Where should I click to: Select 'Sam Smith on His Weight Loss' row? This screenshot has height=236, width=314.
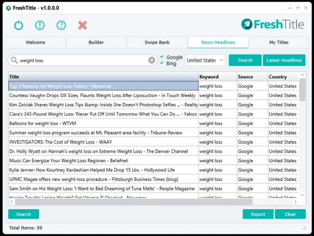point(153,188)
